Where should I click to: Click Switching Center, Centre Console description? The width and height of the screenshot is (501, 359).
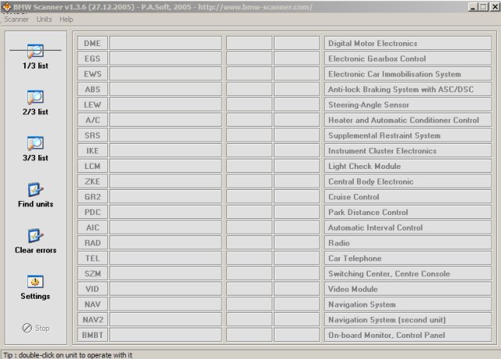pos(408,273)
